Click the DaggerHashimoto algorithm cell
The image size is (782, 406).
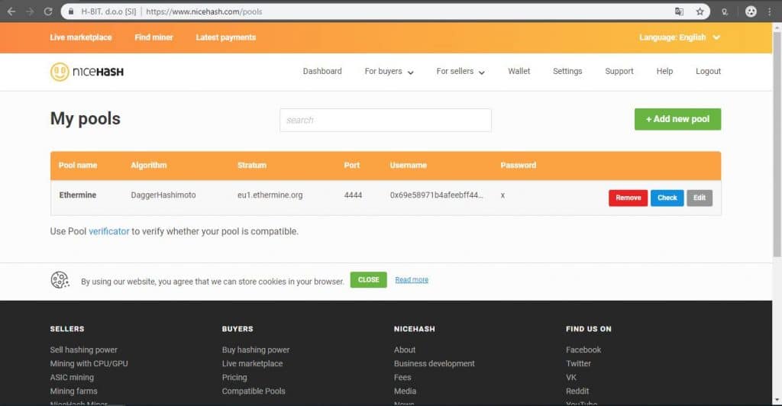point(163,195)
